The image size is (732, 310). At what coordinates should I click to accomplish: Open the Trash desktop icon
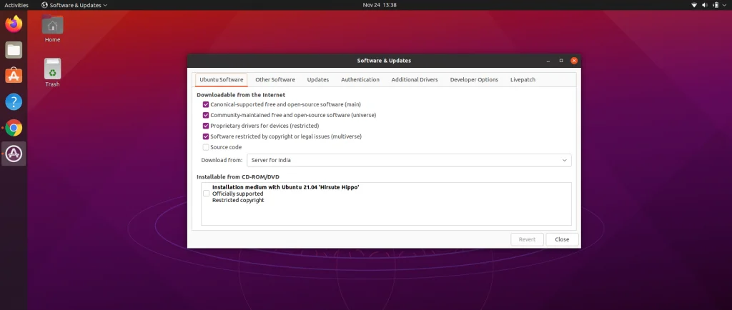point(52,73)
